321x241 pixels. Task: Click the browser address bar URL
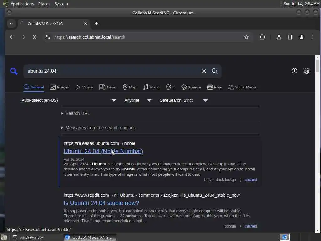pos(90,37)
